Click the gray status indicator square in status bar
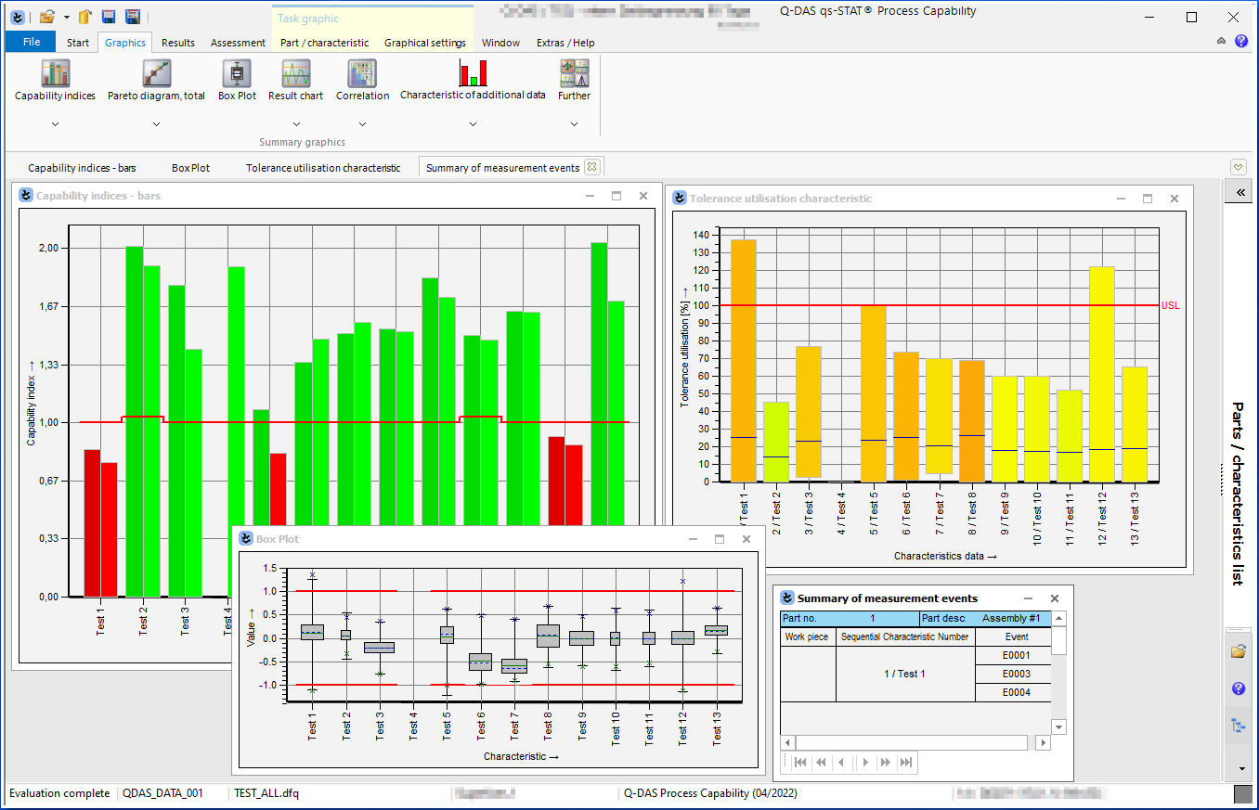 (x=1242, y=794)
